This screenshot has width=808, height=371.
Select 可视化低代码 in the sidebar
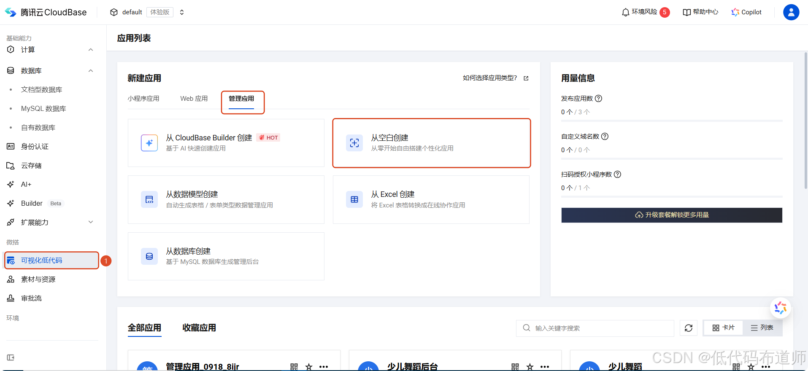click(51, 261)
